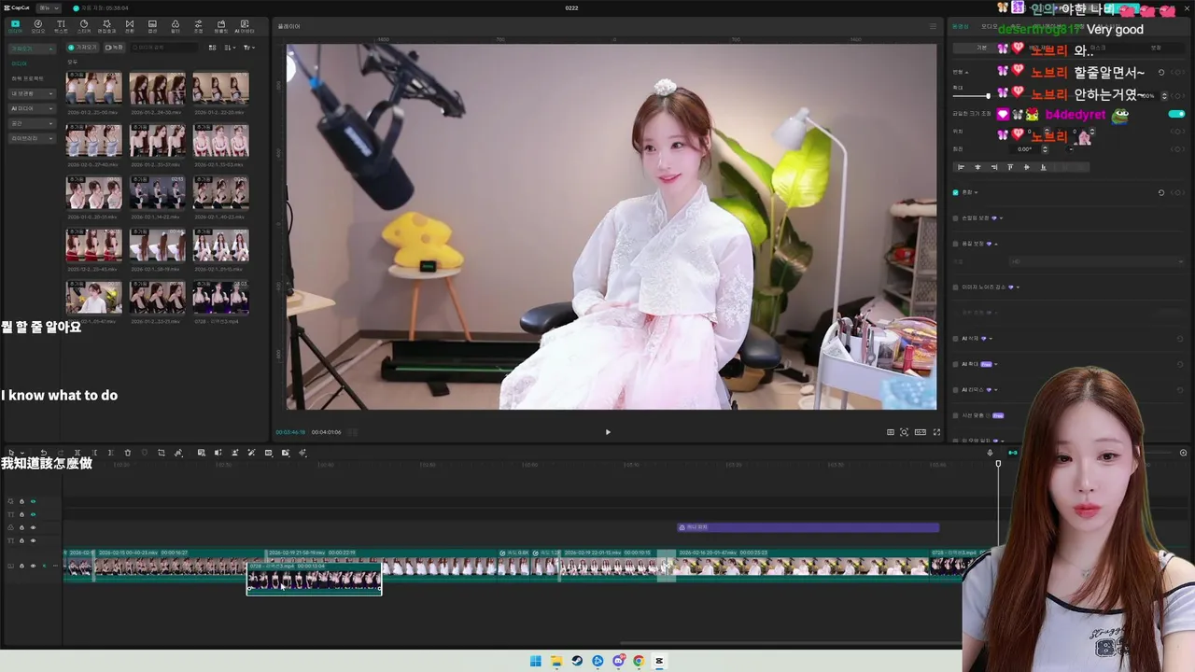Expand the 공간 sidebar section

tap(32, 123)
